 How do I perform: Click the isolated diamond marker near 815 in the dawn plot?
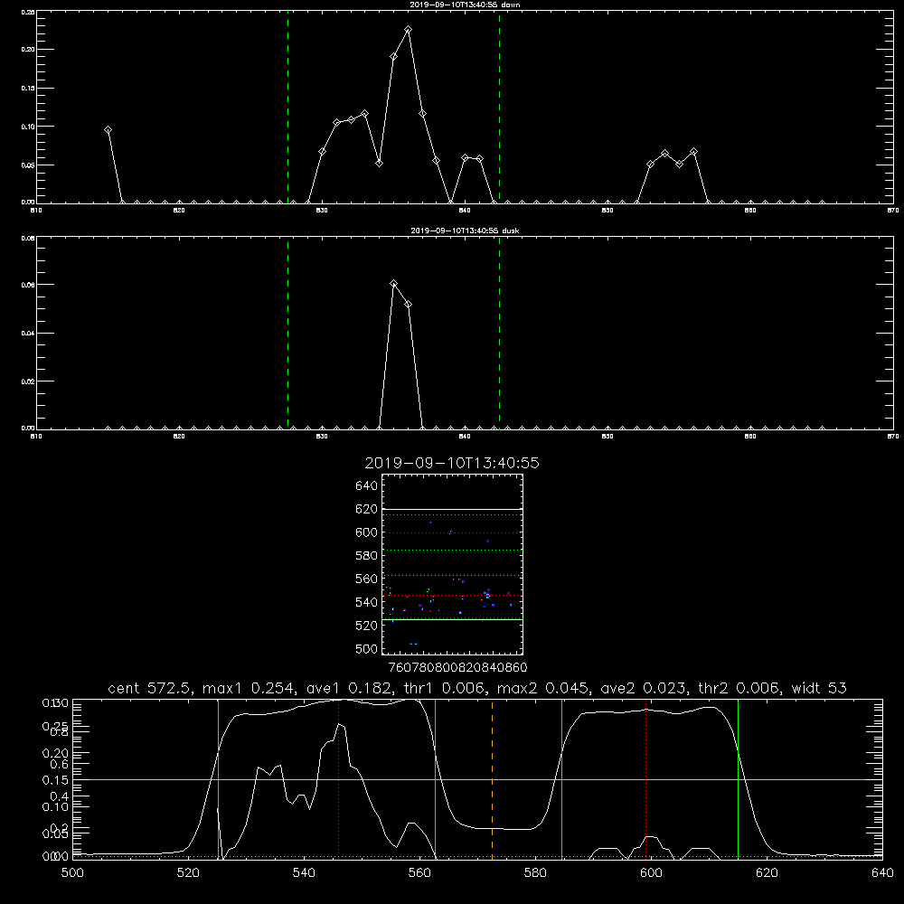(x=108, y=130)
